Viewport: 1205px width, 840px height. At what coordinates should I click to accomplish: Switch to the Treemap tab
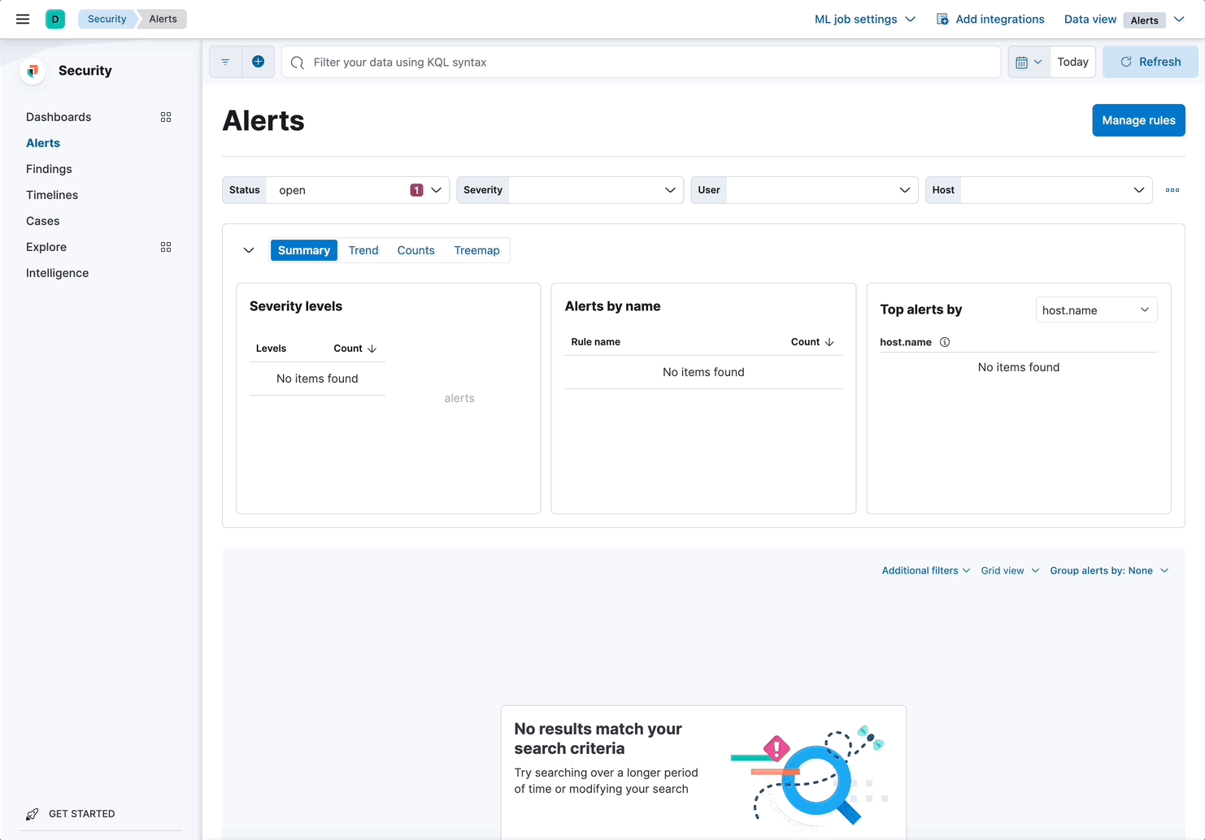pyautogui.click(x=476, y=250)
